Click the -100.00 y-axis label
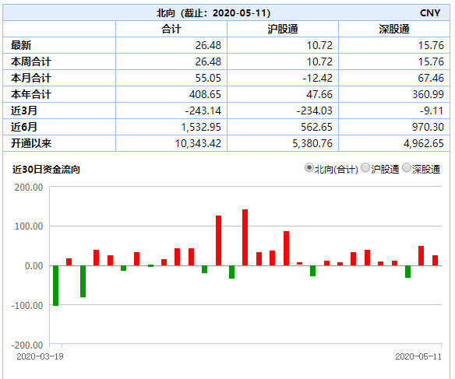Viewport: 455px width, 379px height. (27, 305)
